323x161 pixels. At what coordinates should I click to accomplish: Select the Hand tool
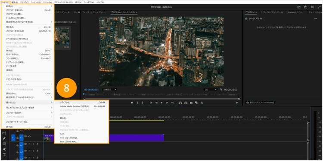tap(4, 149)
